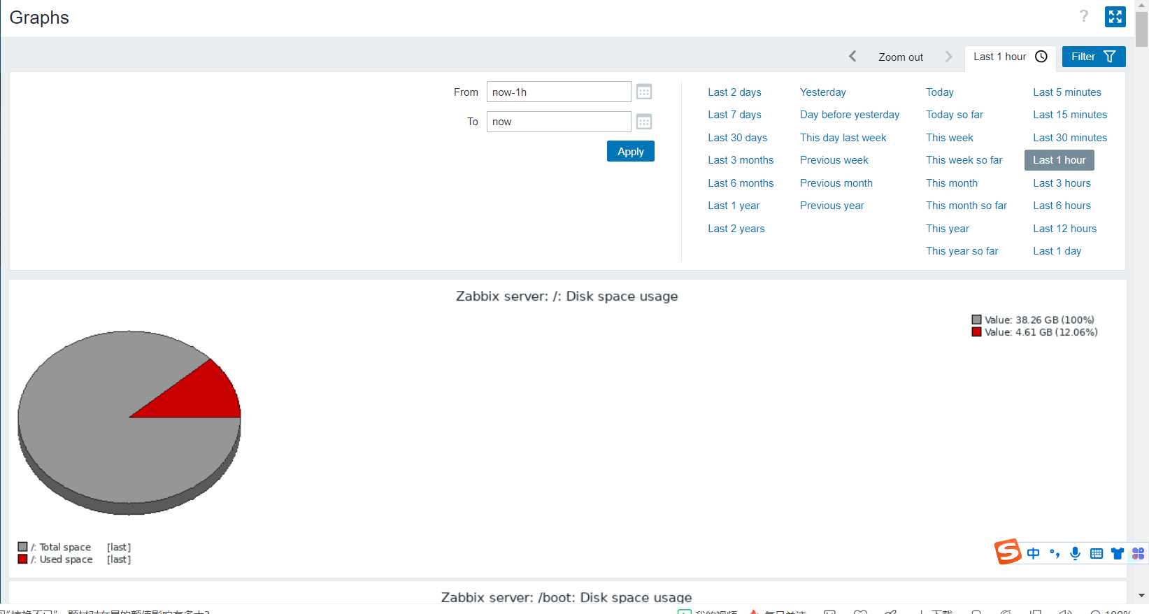Focus the From input field
Image resolution: width=1149 pixels, height=614 pixels.
pyautogui.click(x=559, y=92)
